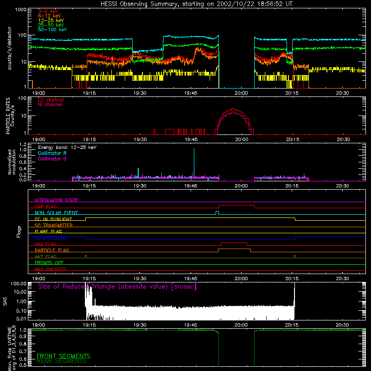Click the 'SAS' axis label

(5, 301)
